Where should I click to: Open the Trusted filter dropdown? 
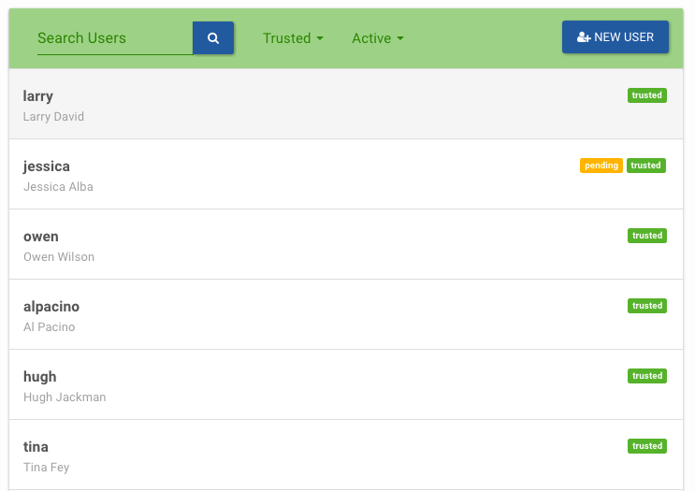293,38
